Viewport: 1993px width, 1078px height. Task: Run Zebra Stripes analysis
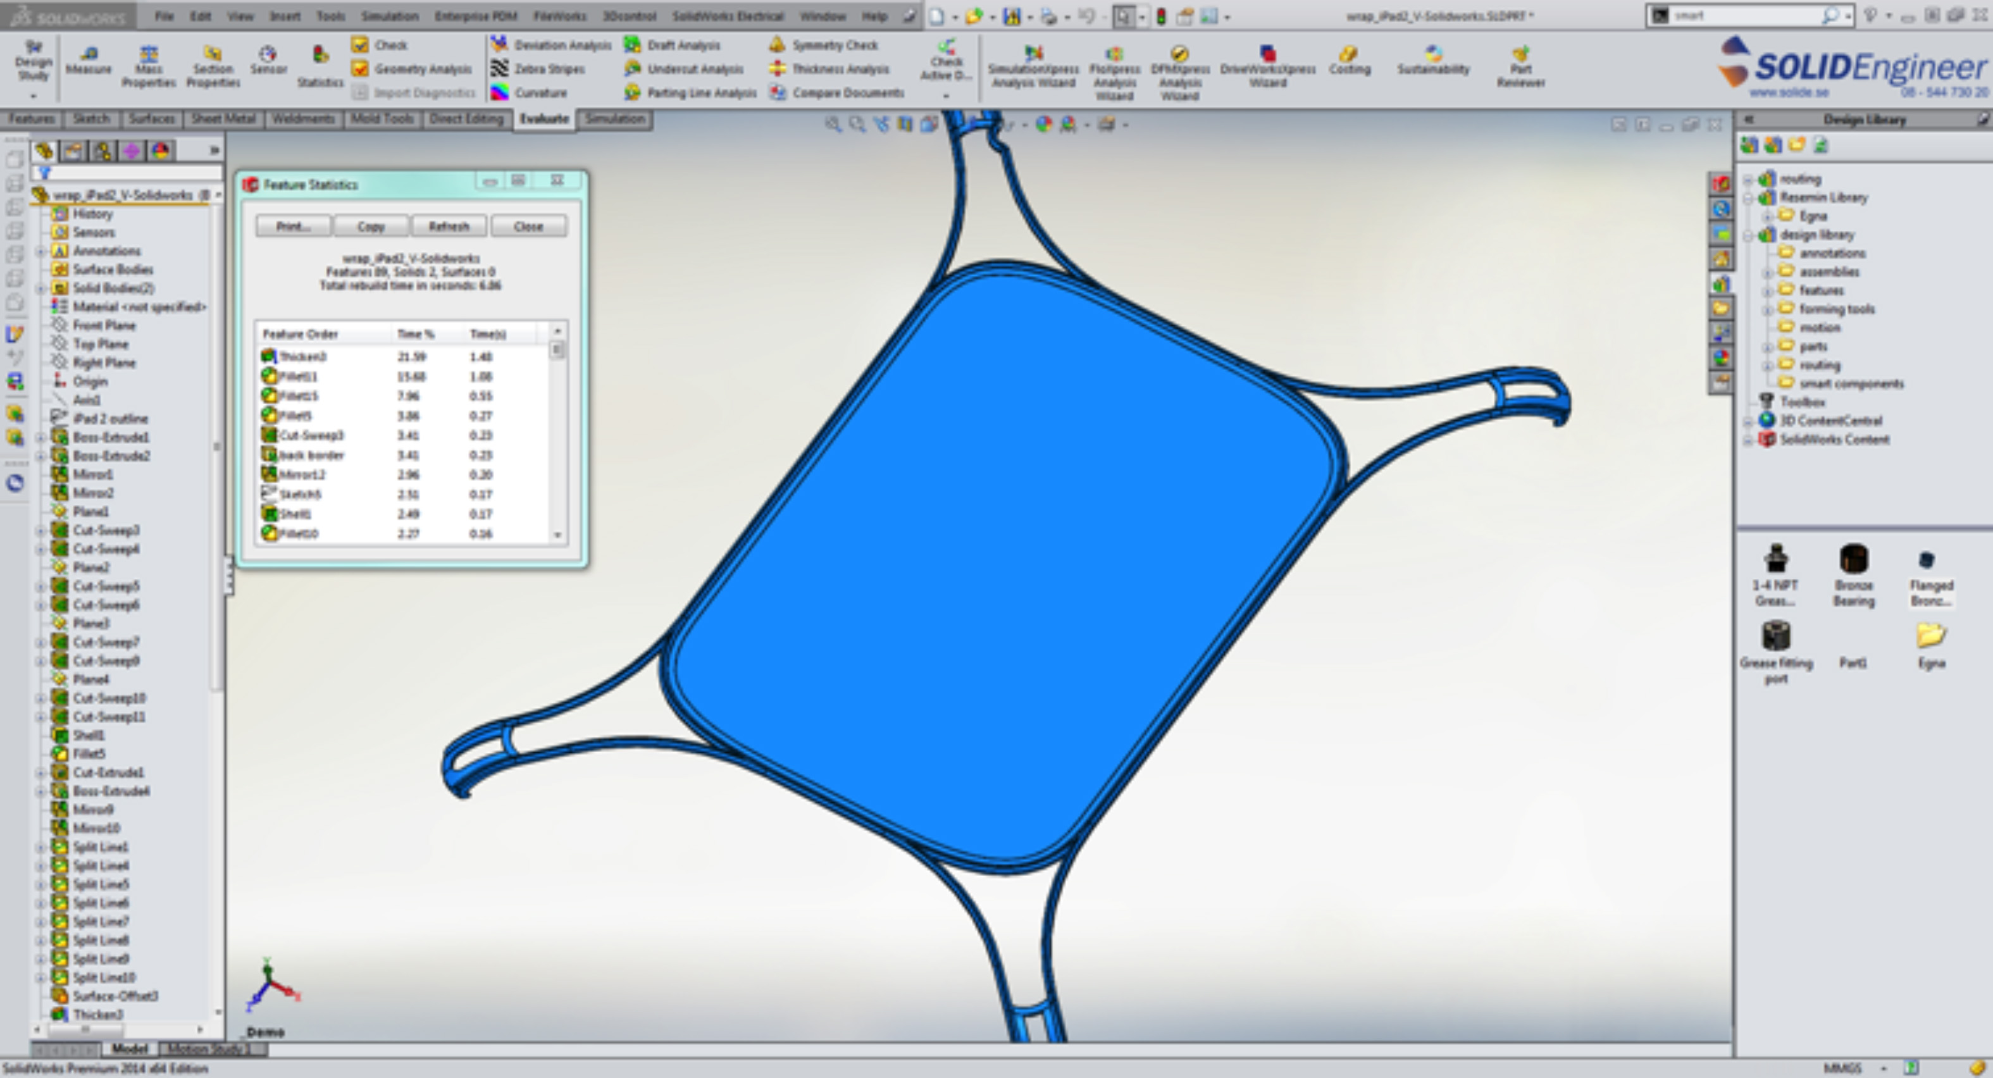click(538, 69)
